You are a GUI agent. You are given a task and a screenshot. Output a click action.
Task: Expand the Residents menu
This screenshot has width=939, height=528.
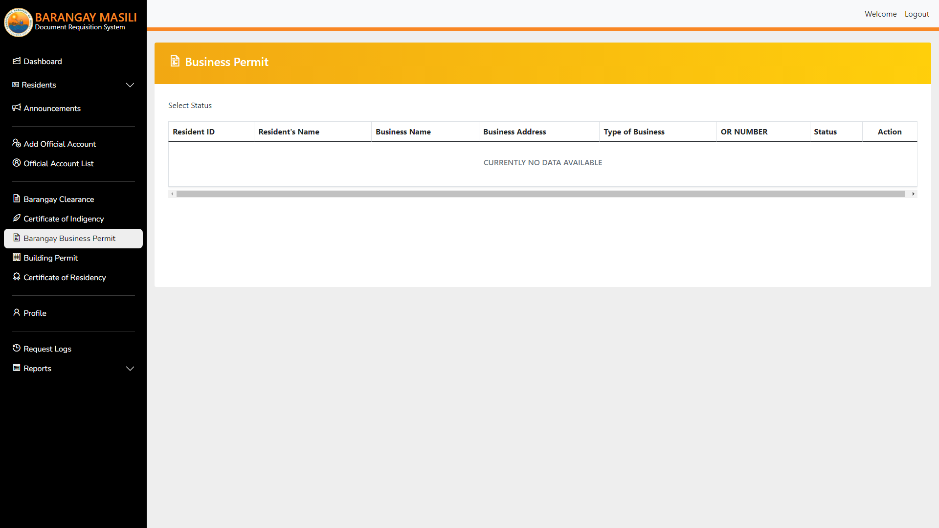(130, 85)
